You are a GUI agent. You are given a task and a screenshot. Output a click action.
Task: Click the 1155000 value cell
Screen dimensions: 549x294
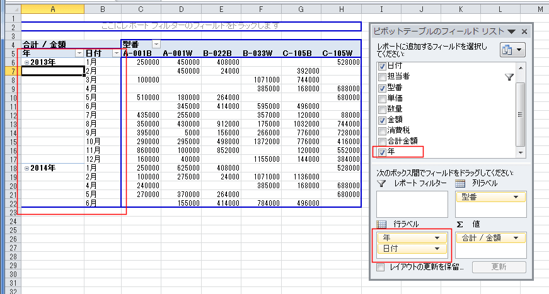click(x=261, y=159)
